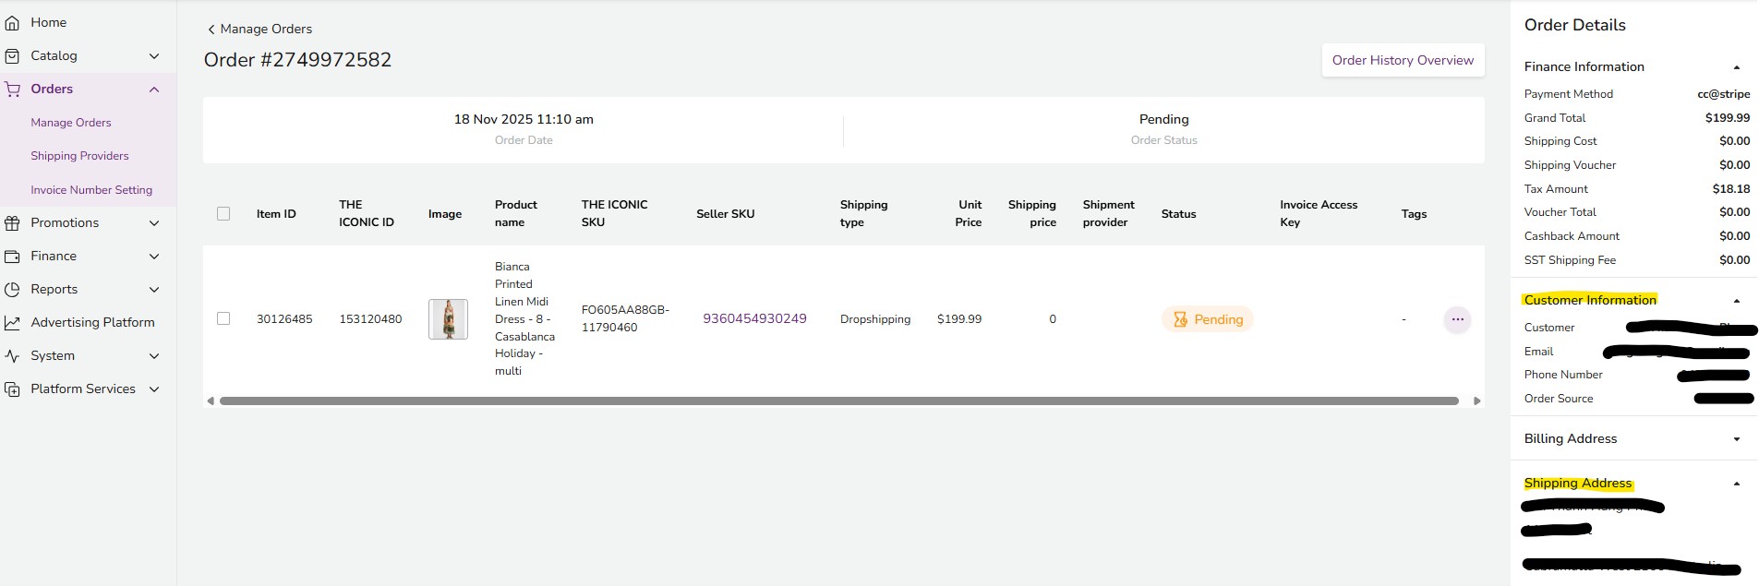The image size is (1759, 586).
Task: Click the Reports pie chart icon
Action: [12, 290]
